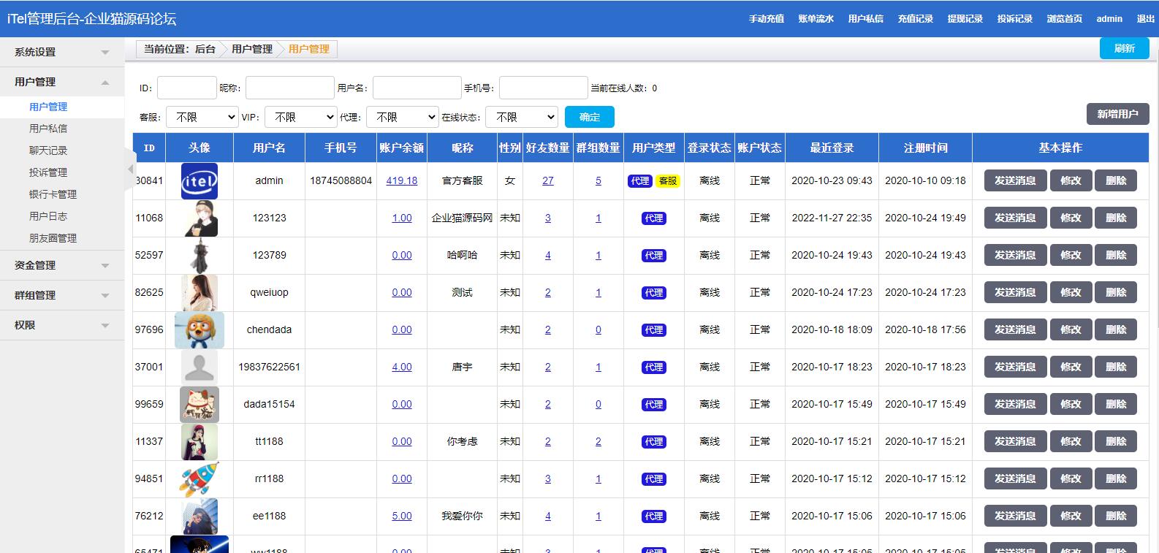This screenshot has height=553, width=1159.
Task: Open the VIP filter dropdown
Action: pos(300,117)
